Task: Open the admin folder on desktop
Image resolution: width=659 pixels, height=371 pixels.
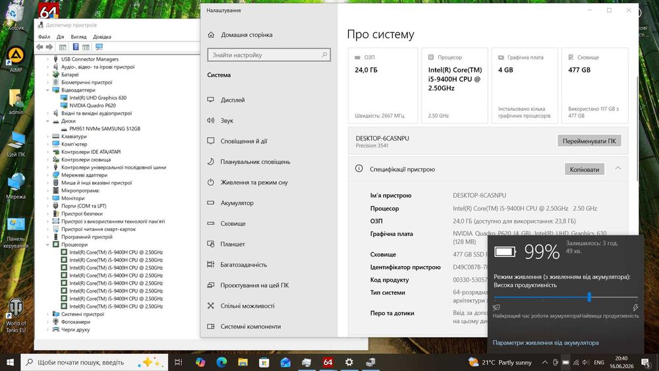Action: pyautogui.click(x=16, y=101)
